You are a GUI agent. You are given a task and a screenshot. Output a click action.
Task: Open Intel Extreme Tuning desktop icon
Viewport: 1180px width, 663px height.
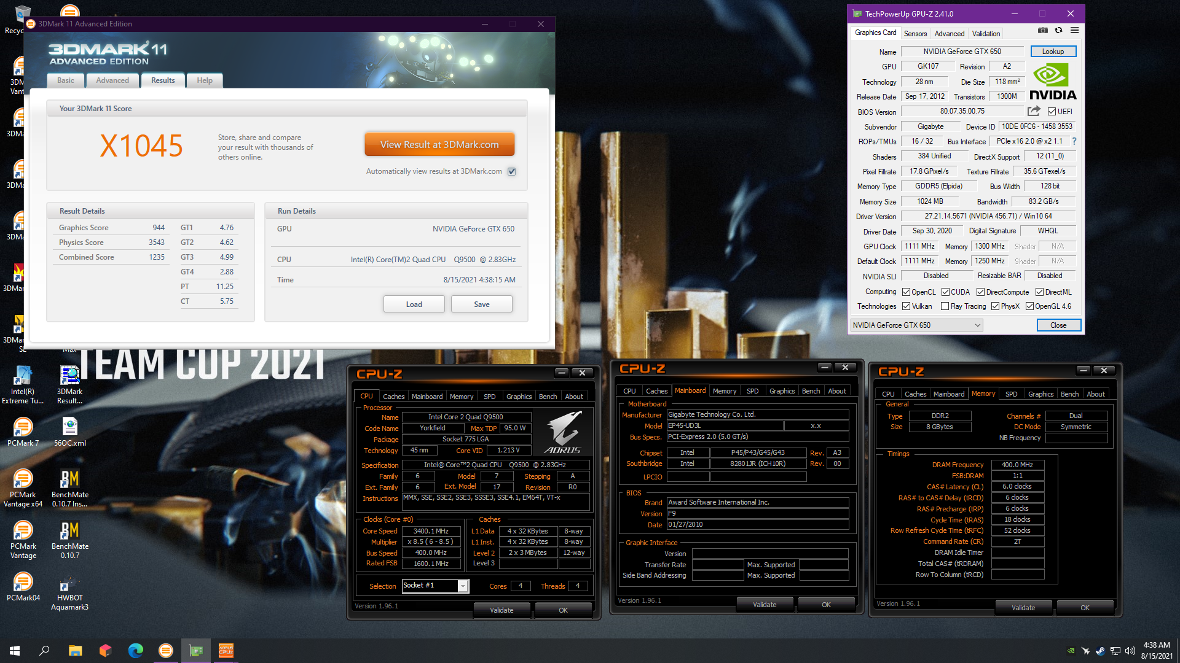23,385
